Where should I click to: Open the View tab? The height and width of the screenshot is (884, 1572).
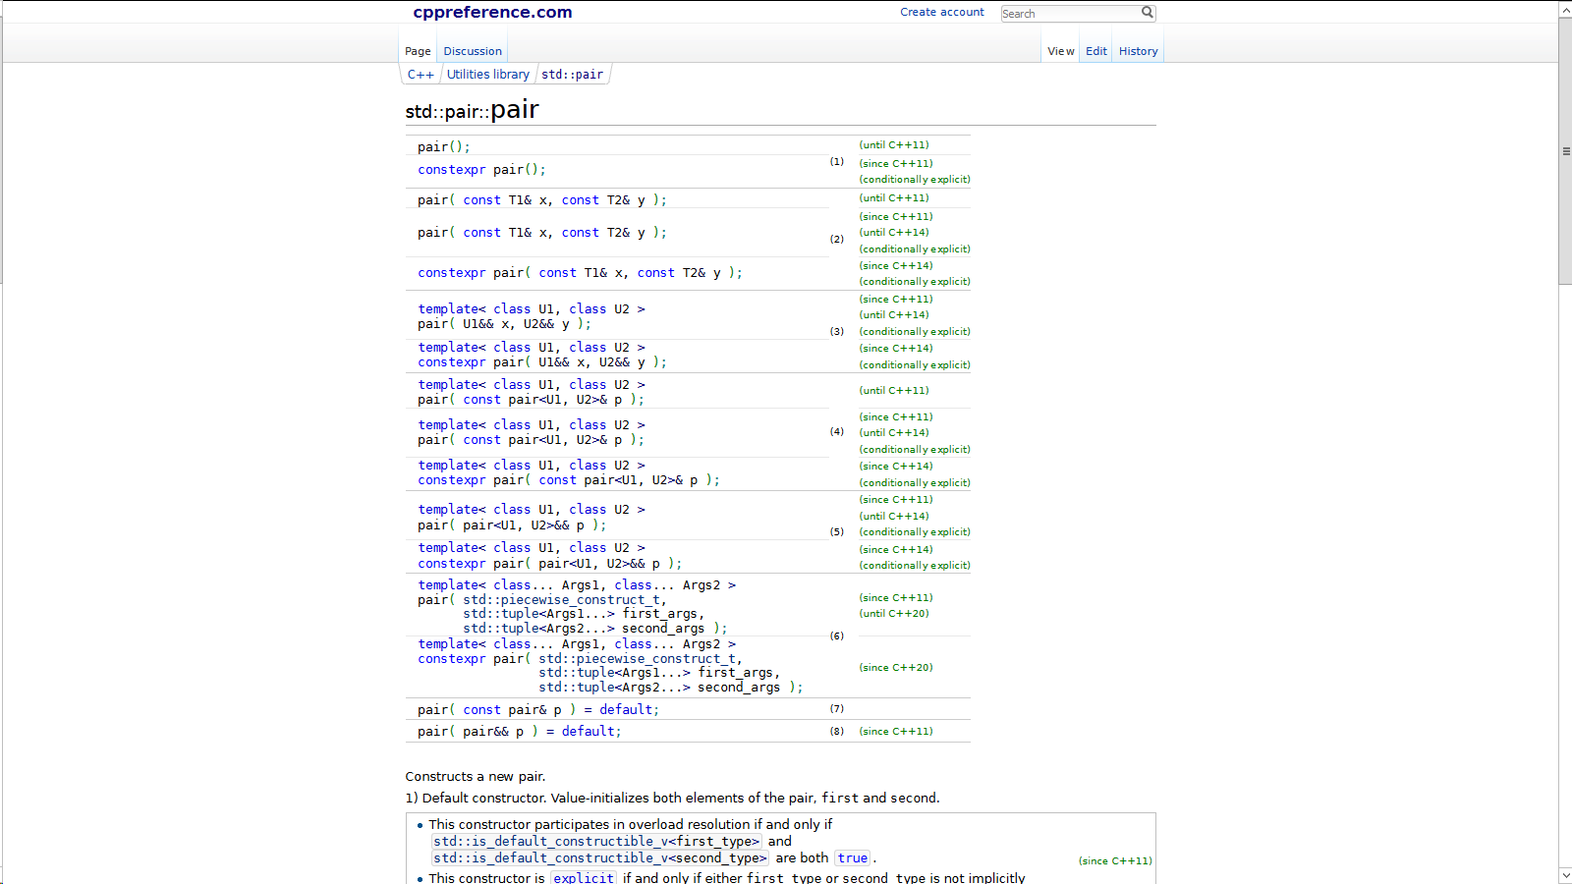point(1060,51)
